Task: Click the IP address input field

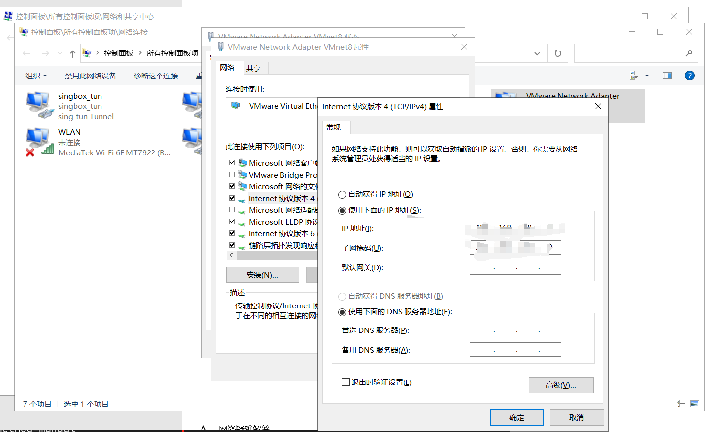Action: (x=515, y=228)
